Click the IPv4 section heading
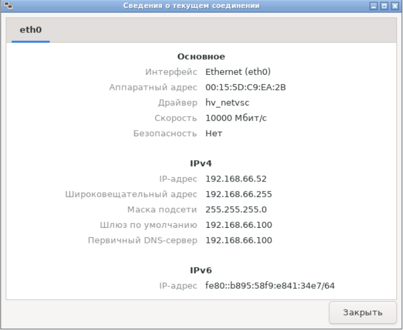This screenshot has width=403, height=330. (201, 164)
